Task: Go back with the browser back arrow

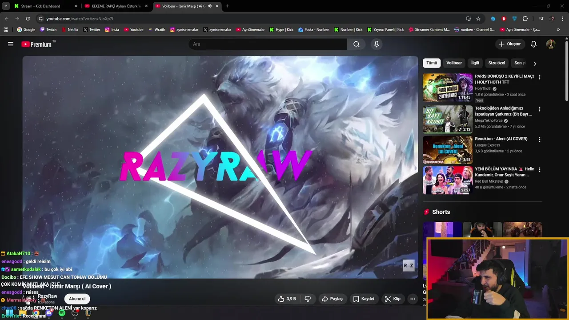Action: point(6,19)
